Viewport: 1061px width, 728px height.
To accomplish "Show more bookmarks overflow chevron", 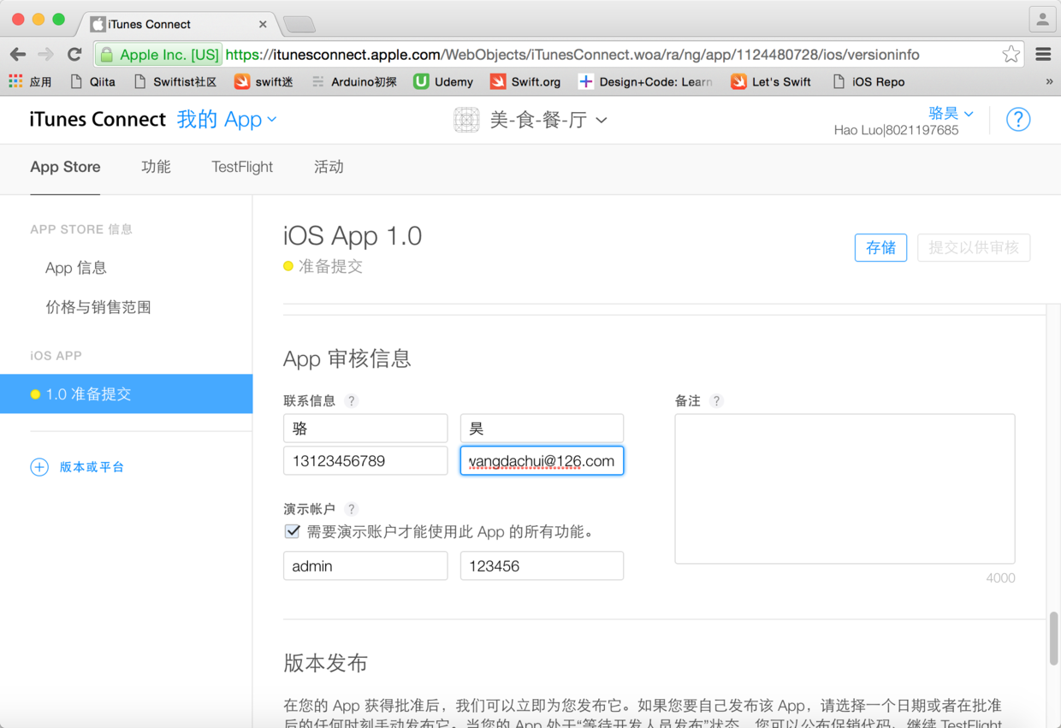I will tap(1049, 82).
